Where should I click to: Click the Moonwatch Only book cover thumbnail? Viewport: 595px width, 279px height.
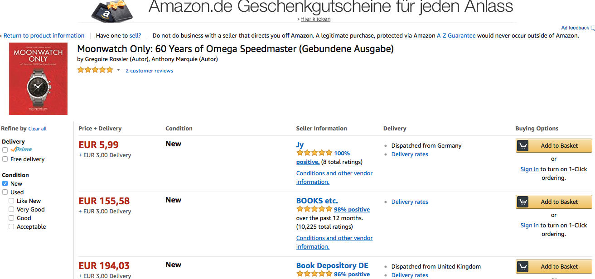pyautogui.click(x=39, y=79)
